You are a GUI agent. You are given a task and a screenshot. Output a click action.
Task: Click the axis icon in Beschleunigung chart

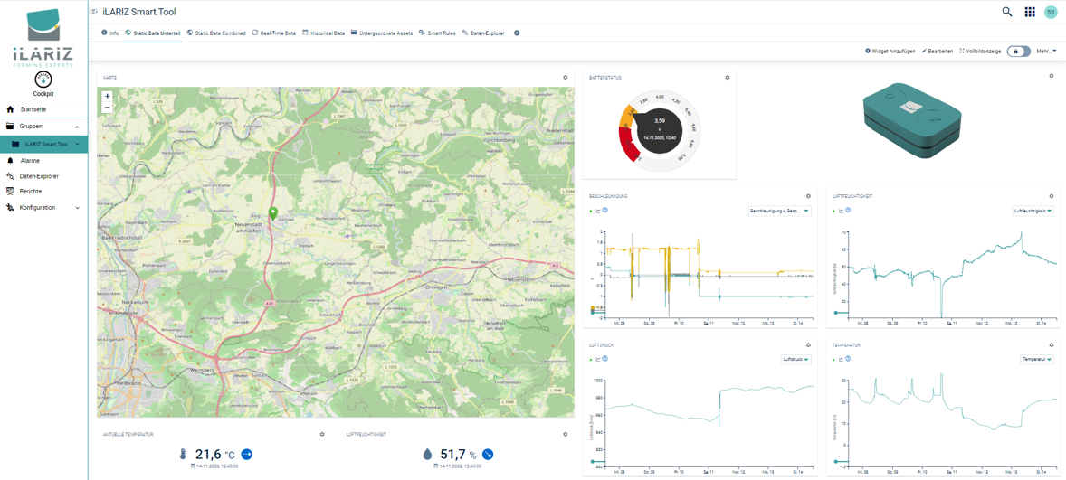click(x=598, y=211)
